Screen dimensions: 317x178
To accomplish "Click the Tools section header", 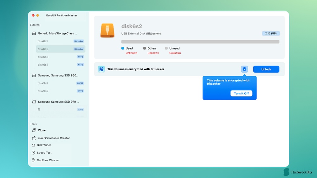I will pyautogui.click(x=33, y=124).
